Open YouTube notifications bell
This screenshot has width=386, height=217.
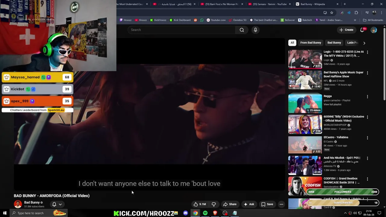pyautogui.click(x=362, y=30)
